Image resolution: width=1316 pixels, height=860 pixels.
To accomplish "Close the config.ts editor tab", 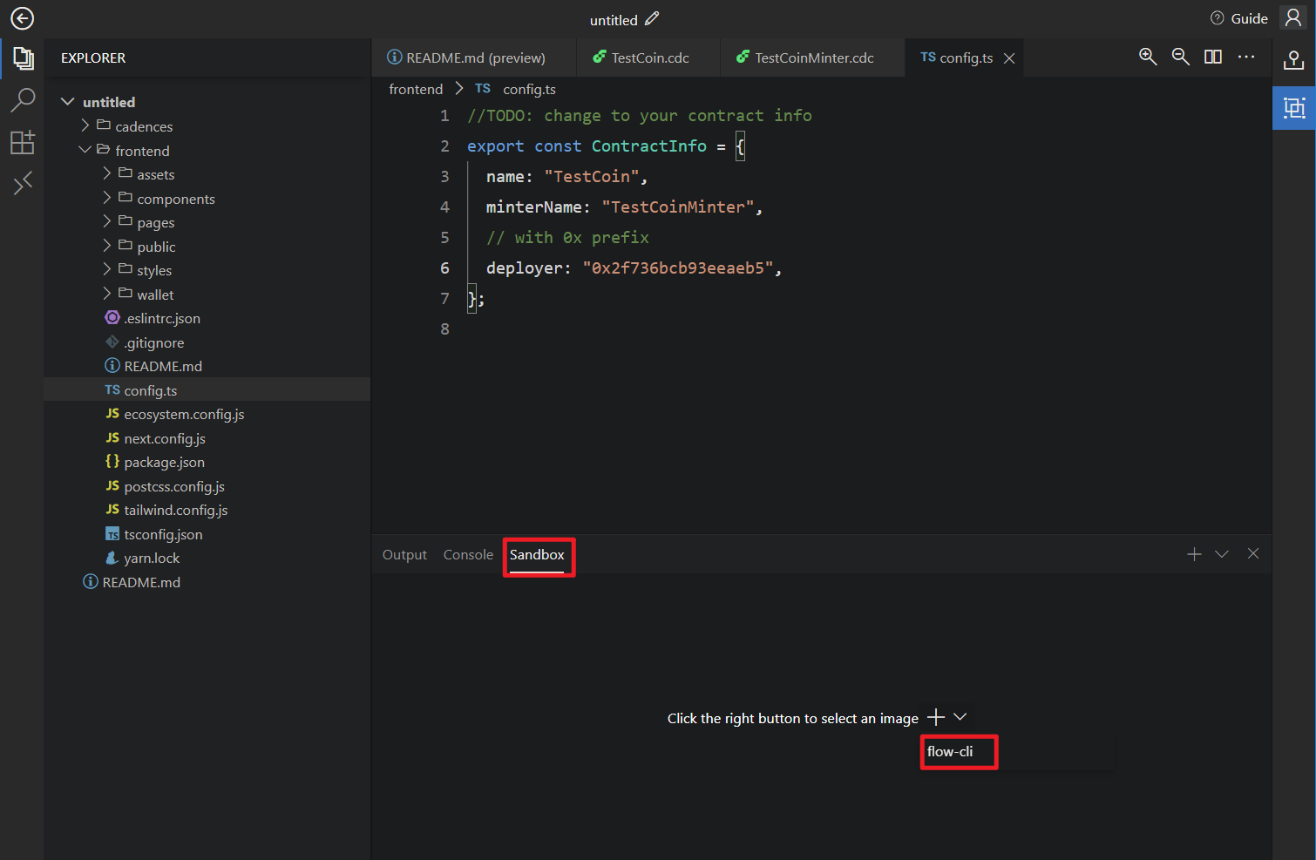I will click(1009, 58).
